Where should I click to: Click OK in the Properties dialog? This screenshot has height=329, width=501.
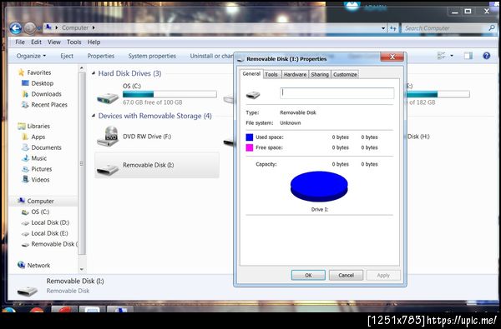point(308,275)
